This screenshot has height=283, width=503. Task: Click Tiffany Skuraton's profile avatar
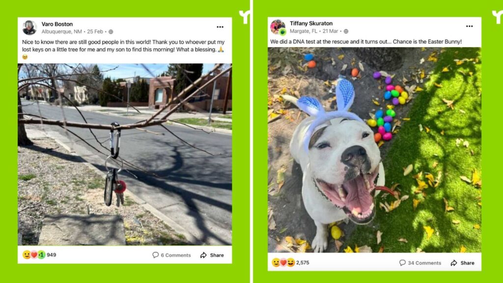pyautogui.click(x=278, y=27)
